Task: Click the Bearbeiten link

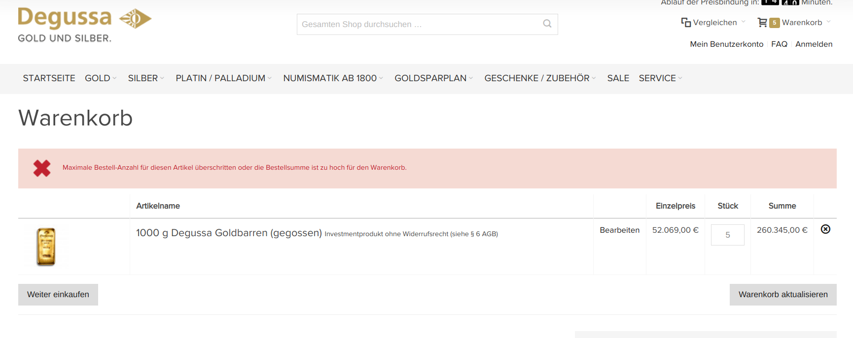Action: click(x=619, y=230)
